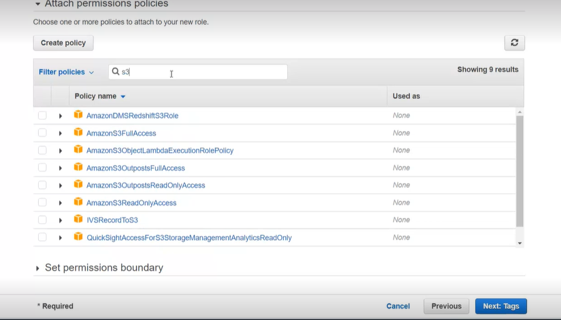Expand AmazonS3ObjectLambdaExecutionRolePolicy row arrow
Viewport: 561px width, 320px height.
click(60, 151)
